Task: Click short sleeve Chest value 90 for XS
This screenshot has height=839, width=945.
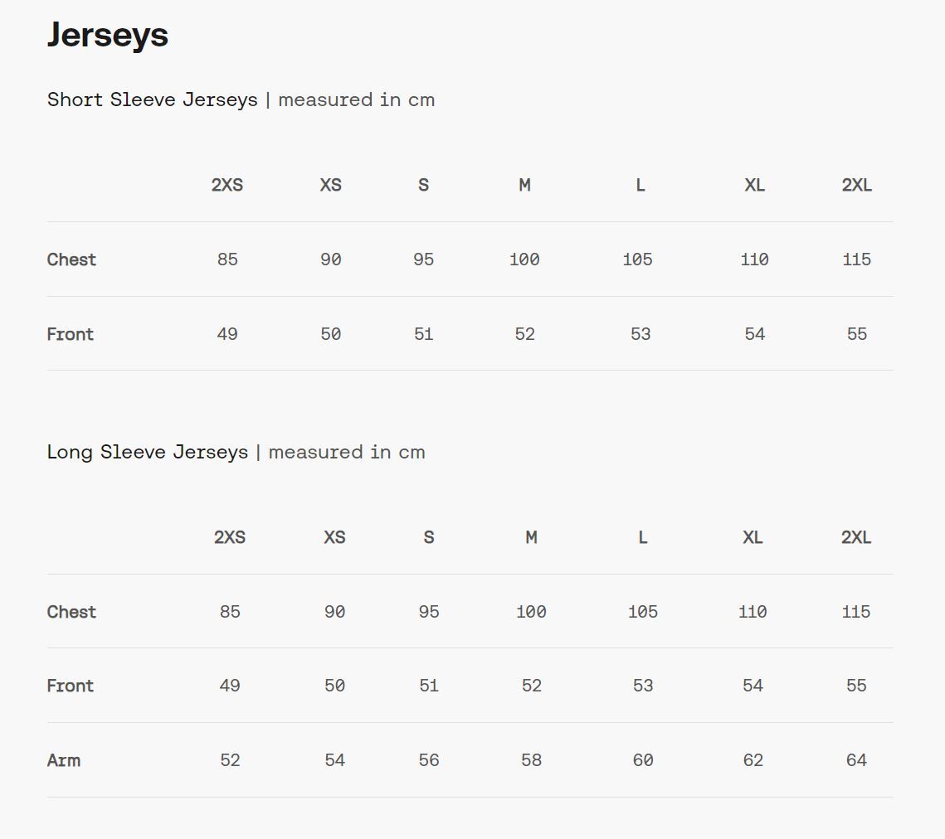Action: point(330,259)
